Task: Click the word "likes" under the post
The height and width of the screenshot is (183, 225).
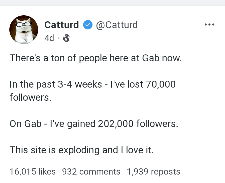Action: click(47, 172)
